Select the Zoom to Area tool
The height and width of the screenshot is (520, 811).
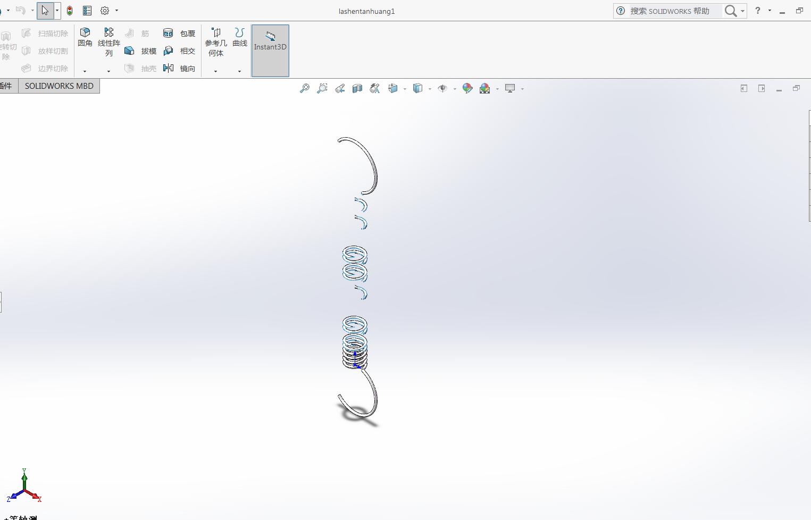322,89
